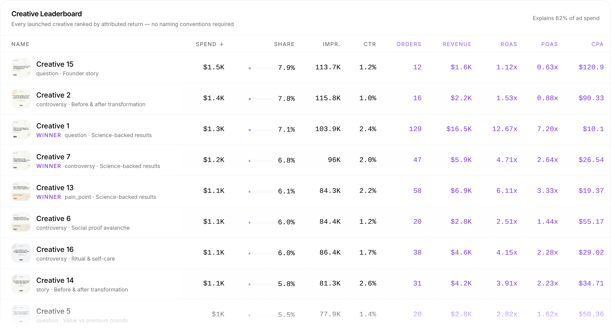Screen dimensions: 611x331
Task: Click the REVENUE column header
Action: point(457,44)
